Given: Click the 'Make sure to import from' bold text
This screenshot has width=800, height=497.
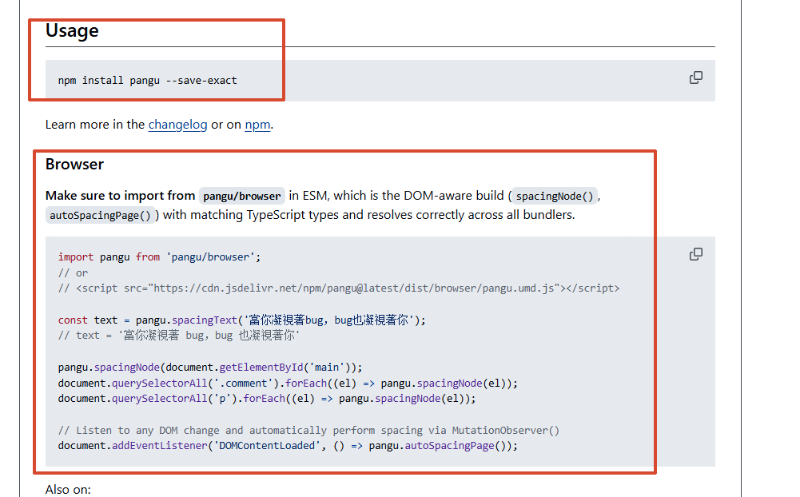Looking at the screenshot, I should point(121,196).
